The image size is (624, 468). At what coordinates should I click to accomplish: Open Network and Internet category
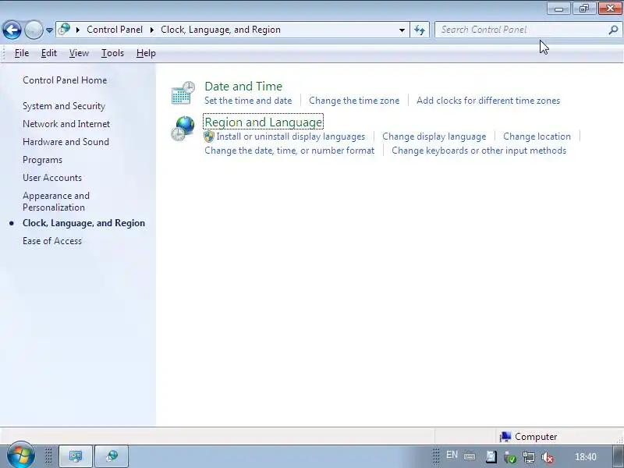click(66, 124)
